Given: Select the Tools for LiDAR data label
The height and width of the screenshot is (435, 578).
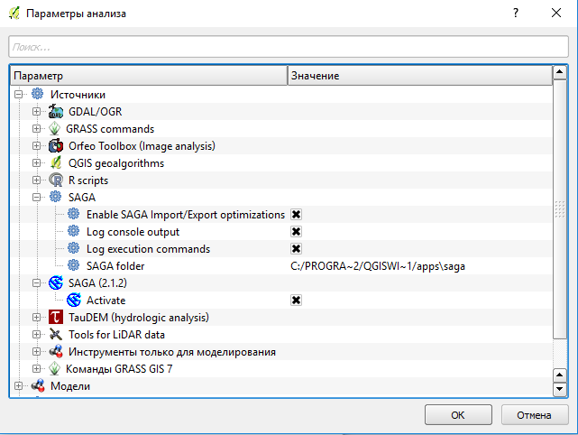Looking at the screenshot, I should (116, 335).
